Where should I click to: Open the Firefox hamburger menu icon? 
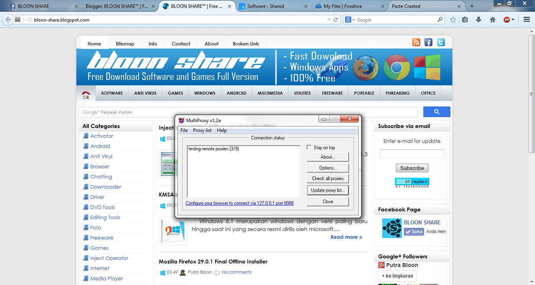527,20
